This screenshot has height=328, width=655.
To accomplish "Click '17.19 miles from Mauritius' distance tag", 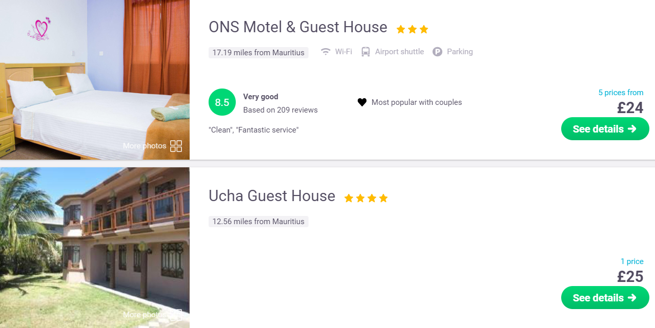I will [x=258, y=53].
